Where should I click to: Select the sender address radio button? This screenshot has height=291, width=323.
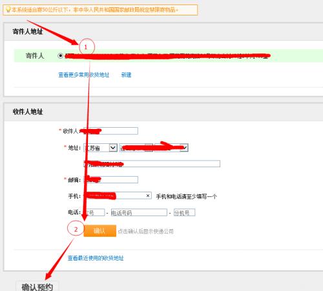click(60, 55)
